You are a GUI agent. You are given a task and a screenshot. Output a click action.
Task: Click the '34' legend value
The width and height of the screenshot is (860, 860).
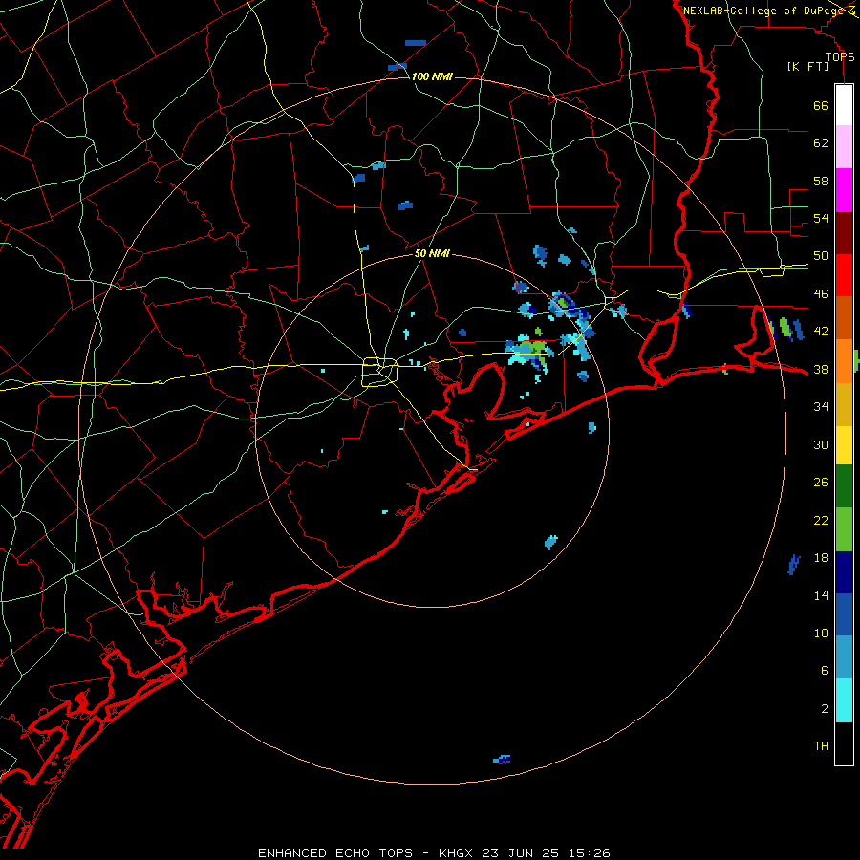point(821,407)
